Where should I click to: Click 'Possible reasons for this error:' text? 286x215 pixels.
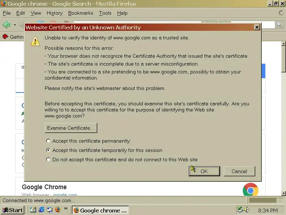tap(79, 48)
